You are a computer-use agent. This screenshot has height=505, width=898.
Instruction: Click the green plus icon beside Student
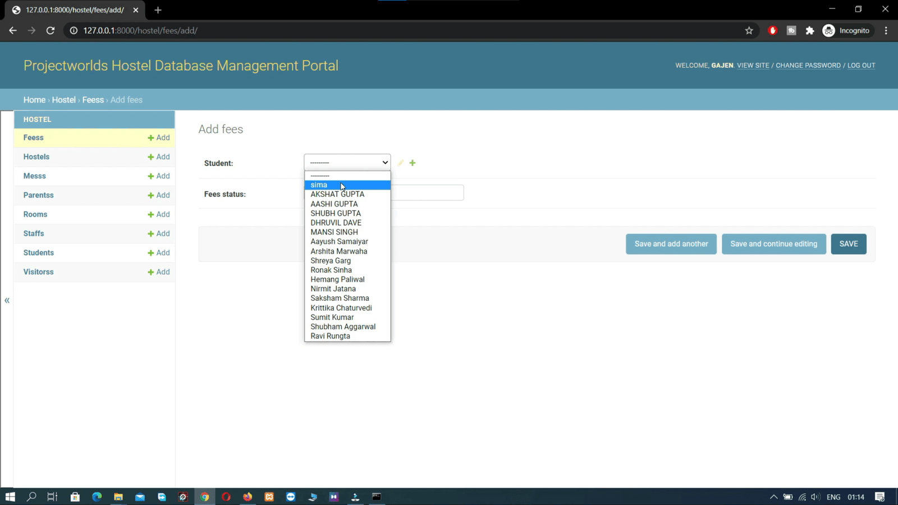(413, 163)
